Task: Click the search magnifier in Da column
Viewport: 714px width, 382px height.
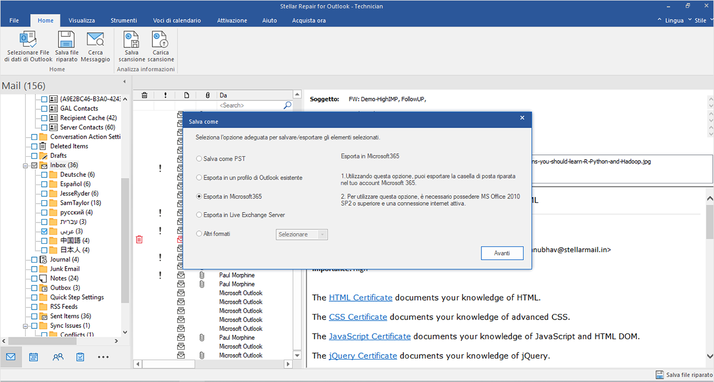Action: (287, 105)
